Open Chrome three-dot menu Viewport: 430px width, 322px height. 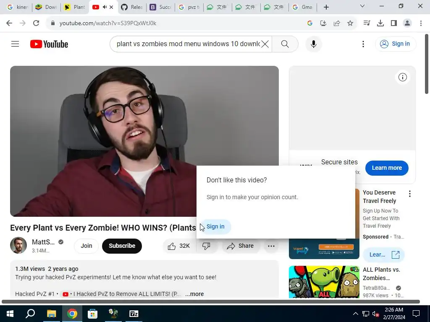pyautogui.click(x=421, y=23)
